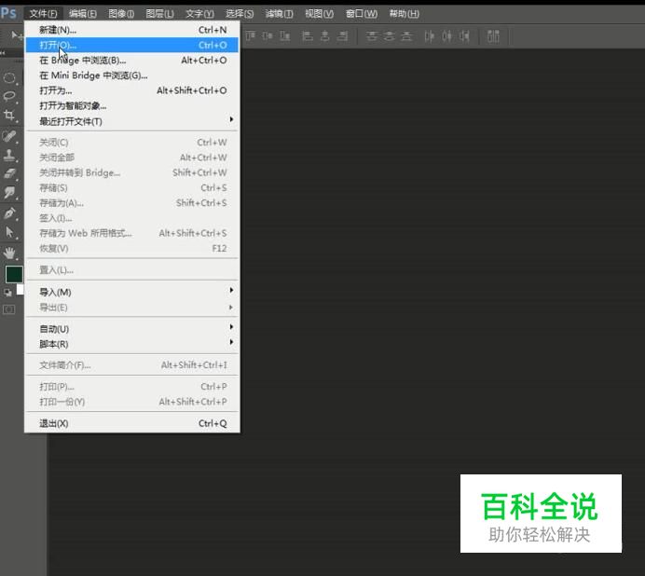
Task: Choose 新建(N)... from File menu
Action: pyautogui.click(x=132, y=30)
